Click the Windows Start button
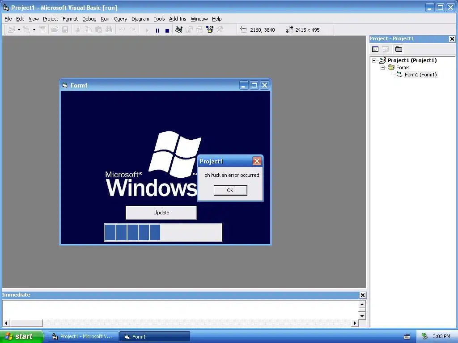This screenshot has width=458, height=343. coord(21,336)
